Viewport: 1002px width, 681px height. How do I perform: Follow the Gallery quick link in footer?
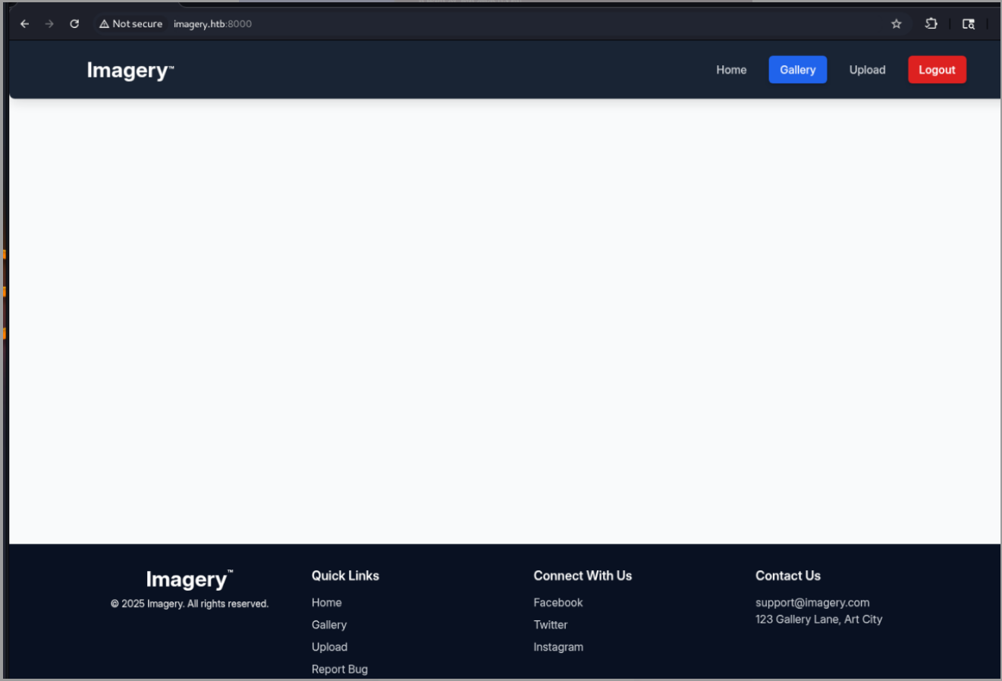click(x=329, y=625)
